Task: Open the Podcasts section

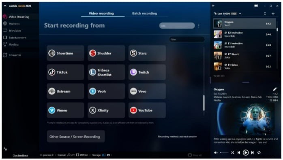Action: (x=14, y=24)
